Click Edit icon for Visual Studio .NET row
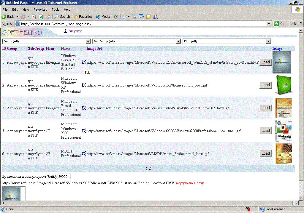 [83, 108]
